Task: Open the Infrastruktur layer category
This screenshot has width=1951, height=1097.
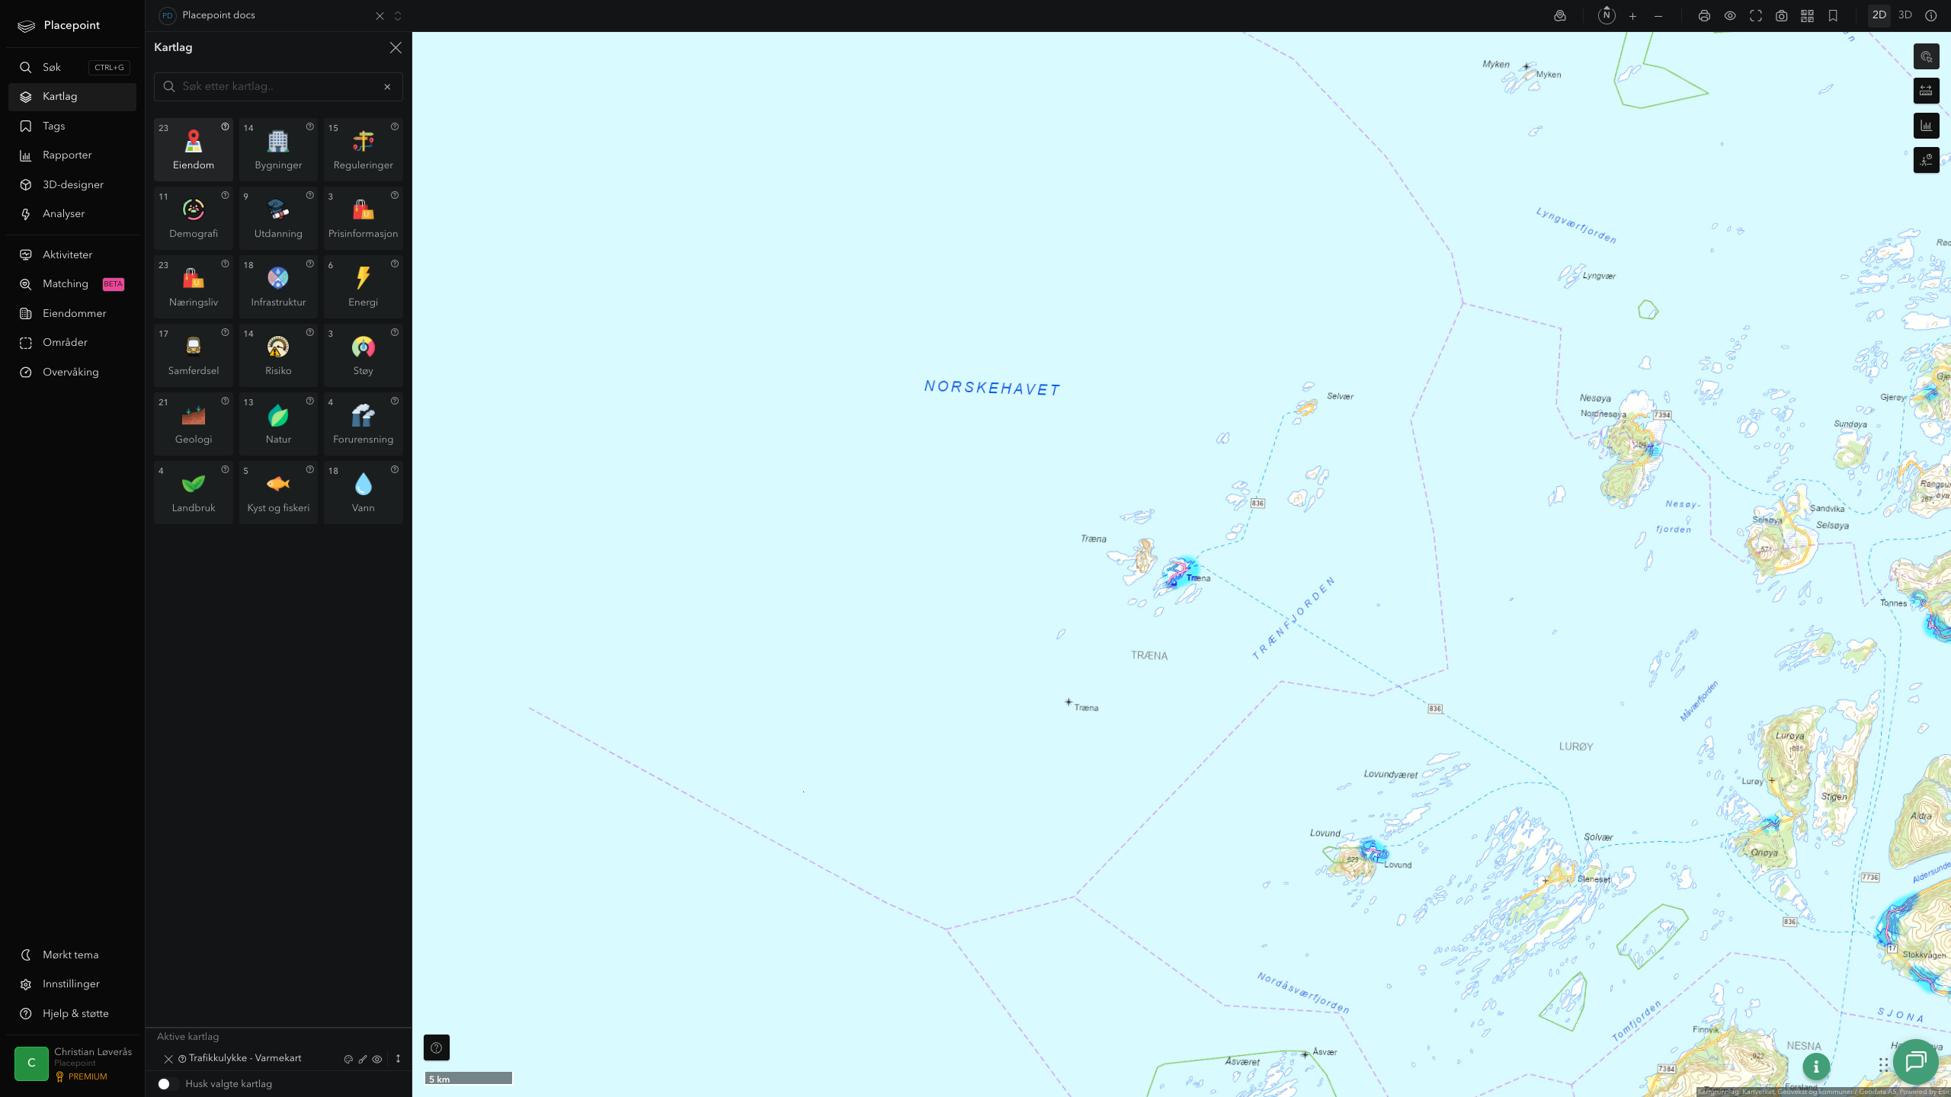Action: click(x=278, y=286)
